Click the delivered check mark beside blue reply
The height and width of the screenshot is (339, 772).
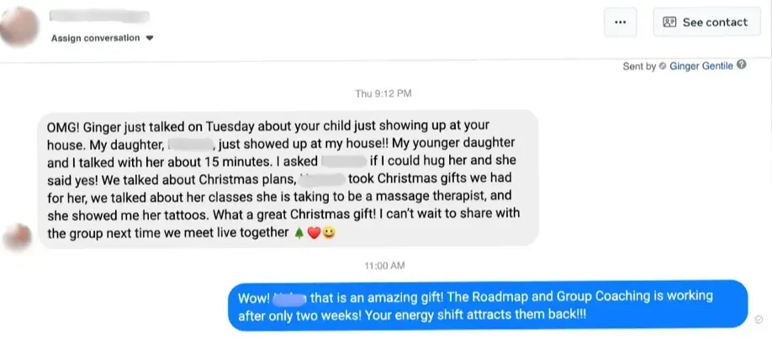coord(759,320)
